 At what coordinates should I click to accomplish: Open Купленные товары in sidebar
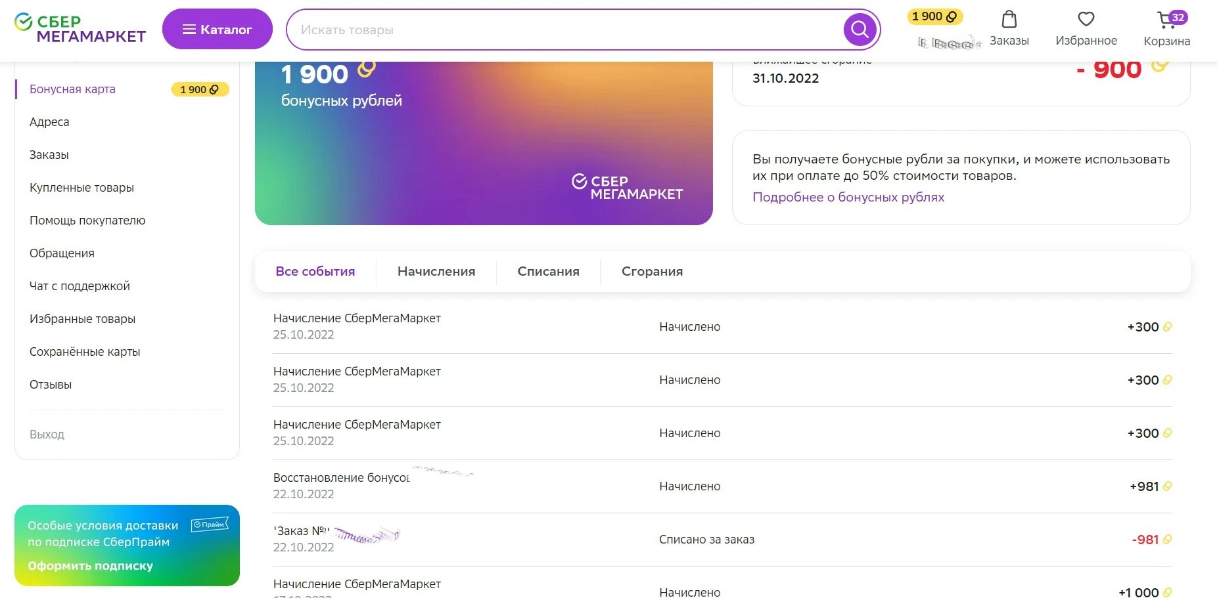point(82,188)
